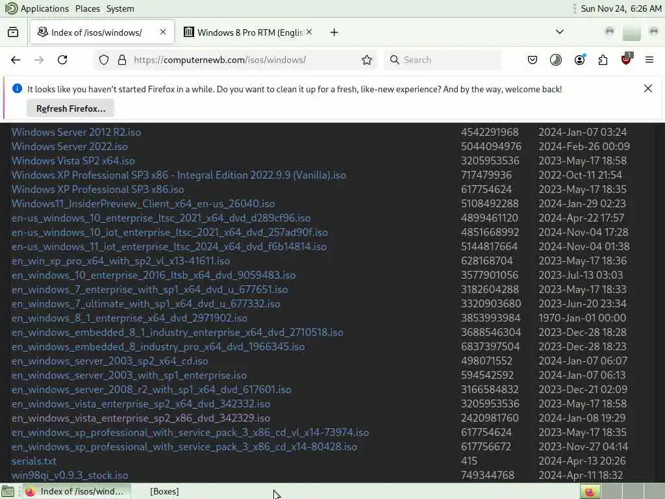Bookmark this page with the star icon
This screenshot has height=499, width=665.
367,60
